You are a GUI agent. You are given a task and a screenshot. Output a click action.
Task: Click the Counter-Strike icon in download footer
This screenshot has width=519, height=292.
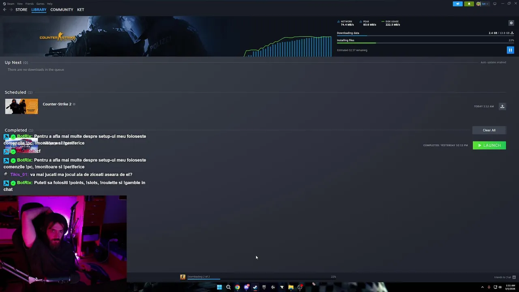(182, 277)
